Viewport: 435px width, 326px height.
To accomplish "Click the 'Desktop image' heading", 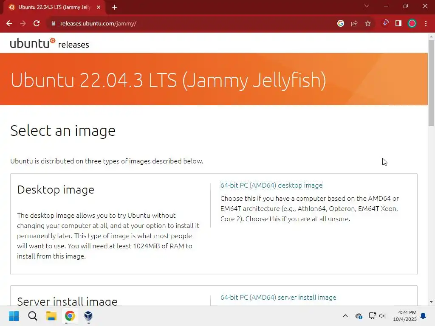I will tap(56, 190).
